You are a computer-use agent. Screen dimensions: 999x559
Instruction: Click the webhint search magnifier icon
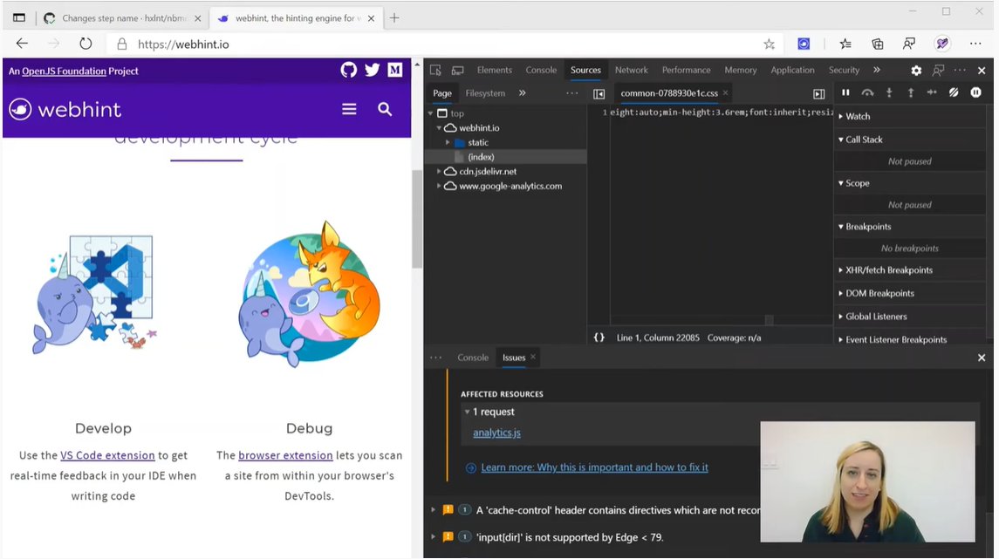click(x=385, y=110)
